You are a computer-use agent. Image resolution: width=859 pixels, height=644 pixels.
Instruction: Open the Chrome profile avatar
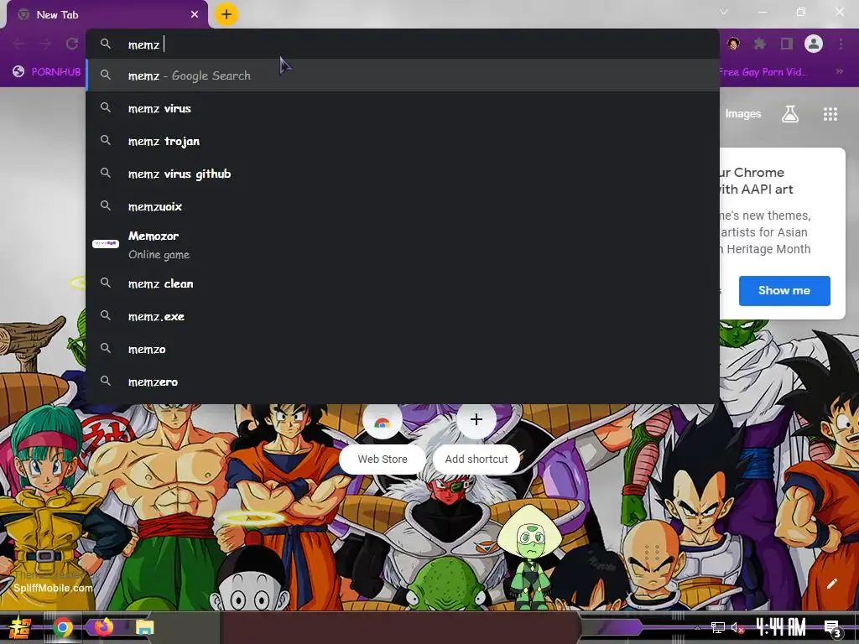coord(814,44)
